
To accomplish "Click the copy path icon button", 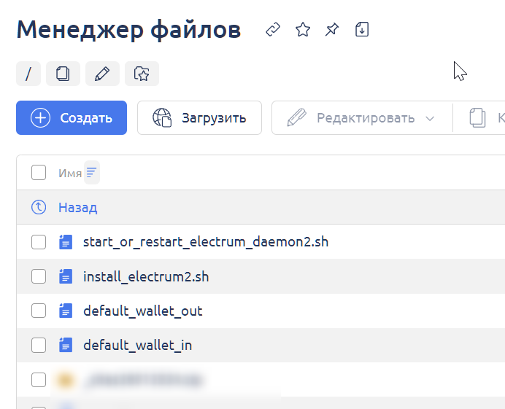I will coord(63,74).
